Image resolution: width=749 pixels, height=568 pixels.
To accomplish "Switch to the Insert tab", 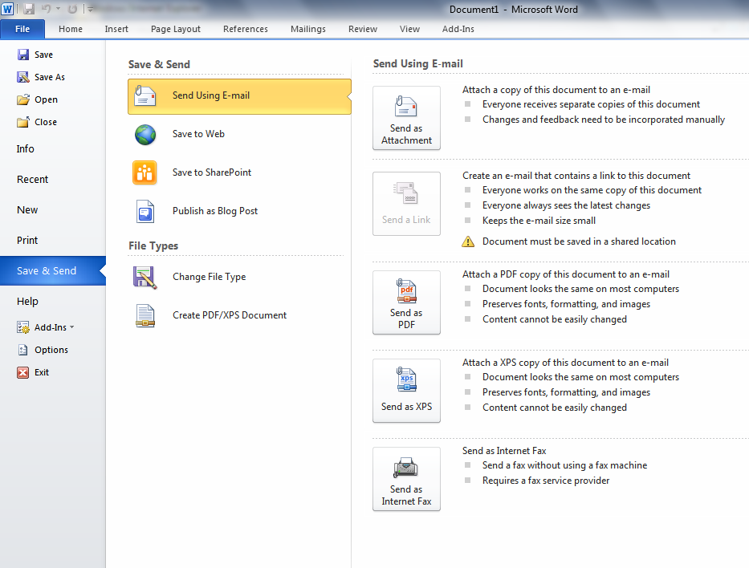I will 116,29.
